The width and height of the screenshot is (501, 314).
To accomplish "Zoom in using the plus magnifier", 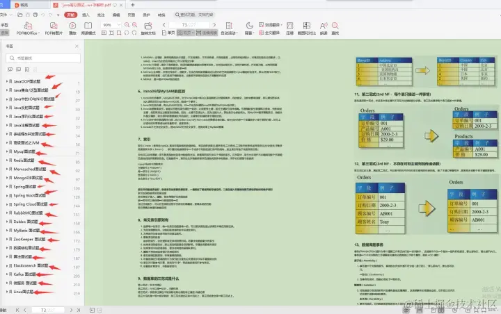I will 134,25.
